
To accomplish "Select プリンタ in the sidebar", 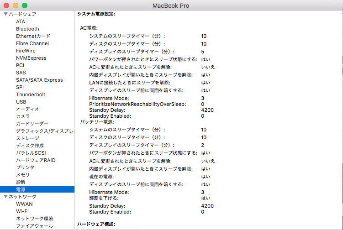I will [x=25, y=167].
